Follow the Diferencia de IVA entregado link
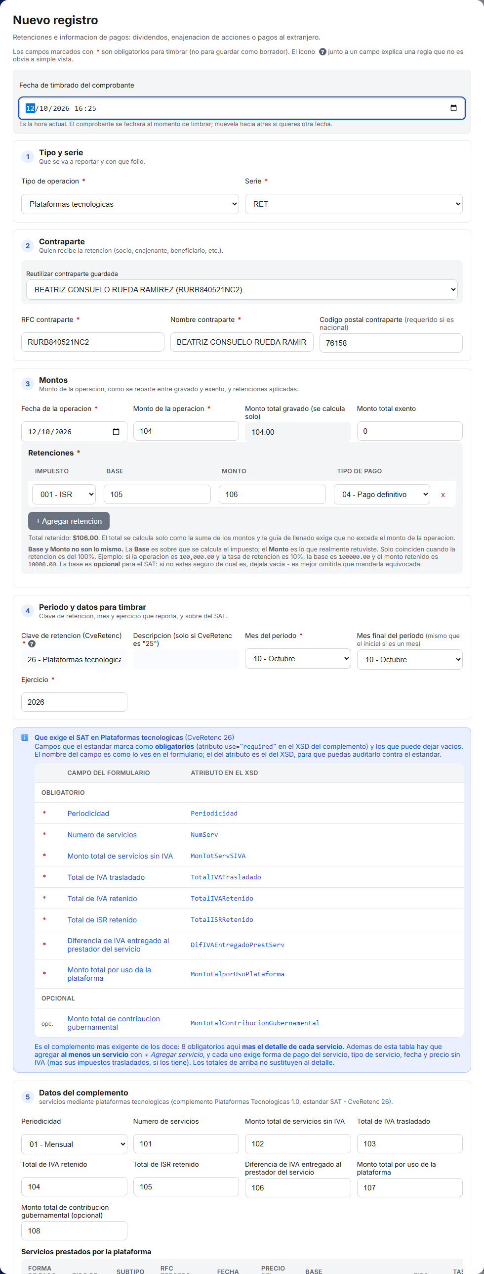This screenshot has width=484, height=1274. 119,945
